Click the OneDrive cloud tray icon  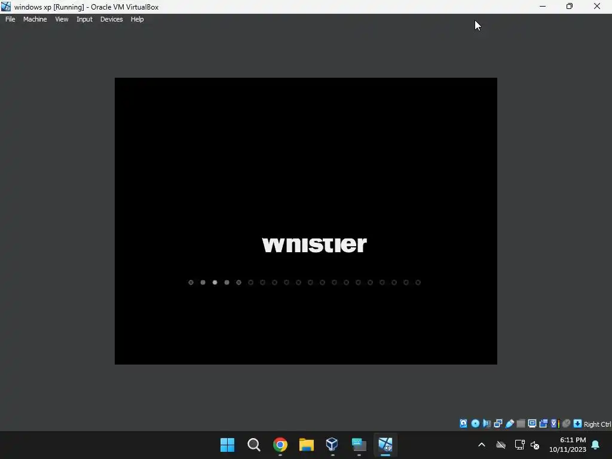[501, 445]
